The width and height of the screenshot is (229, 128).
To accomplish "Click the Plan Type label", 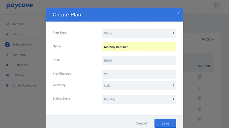I will click(60, 32).
